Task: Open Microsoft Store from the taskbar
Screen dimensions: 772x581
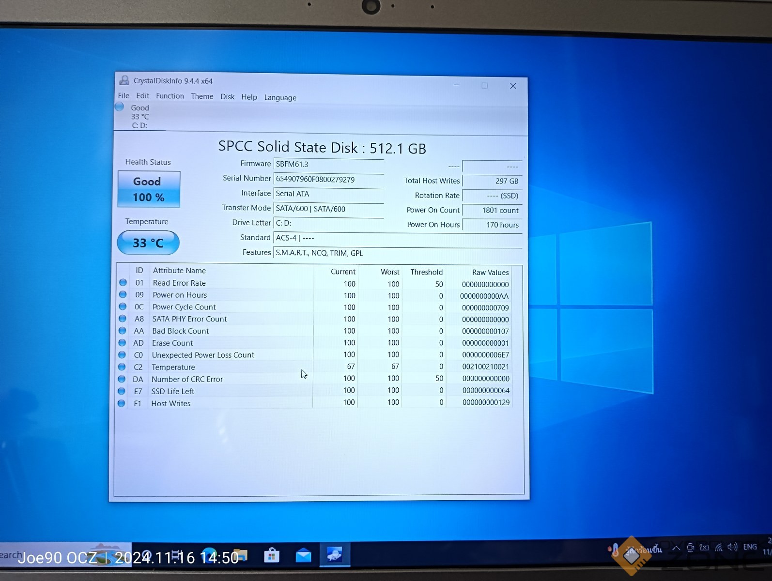Action: (272, 555)
